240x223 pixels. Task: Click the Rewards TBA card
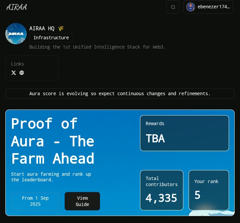184,133
